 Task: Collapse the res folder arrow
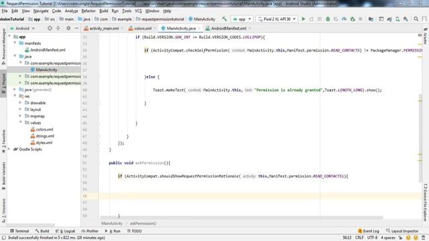(x=15, y=96)
